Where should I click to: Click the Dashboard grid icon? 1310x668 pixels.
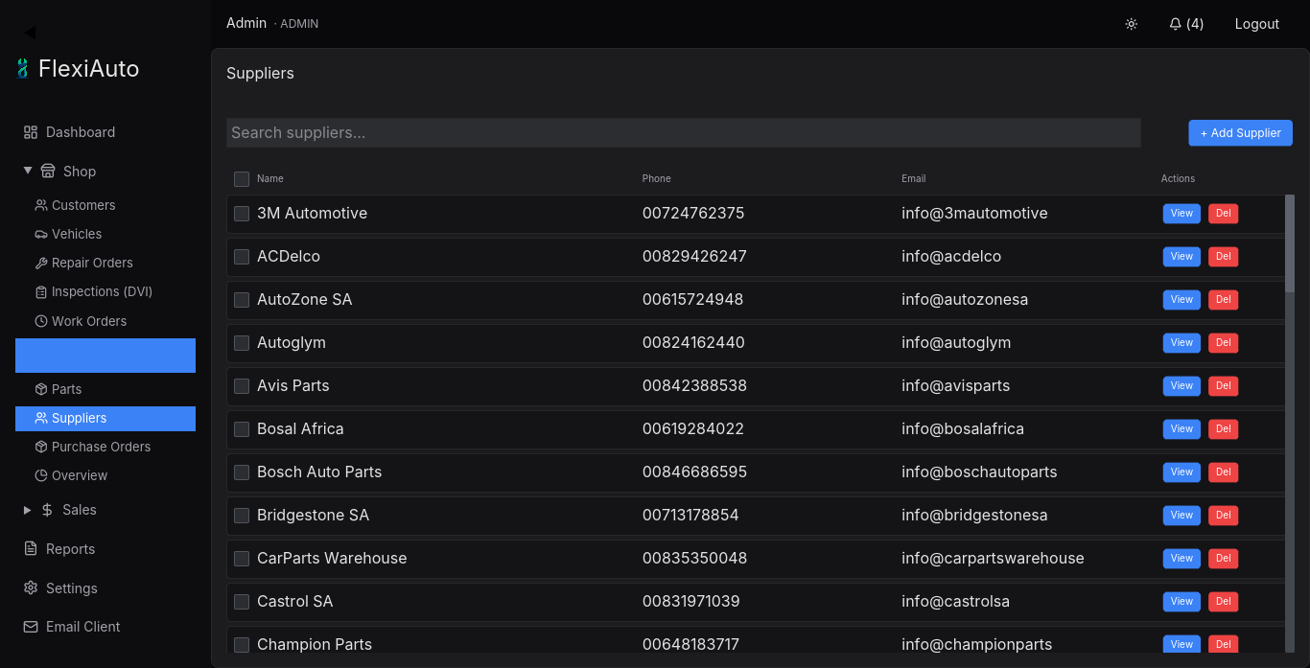click(31, 132)
